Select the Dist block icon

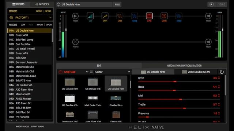click(120, 16)
